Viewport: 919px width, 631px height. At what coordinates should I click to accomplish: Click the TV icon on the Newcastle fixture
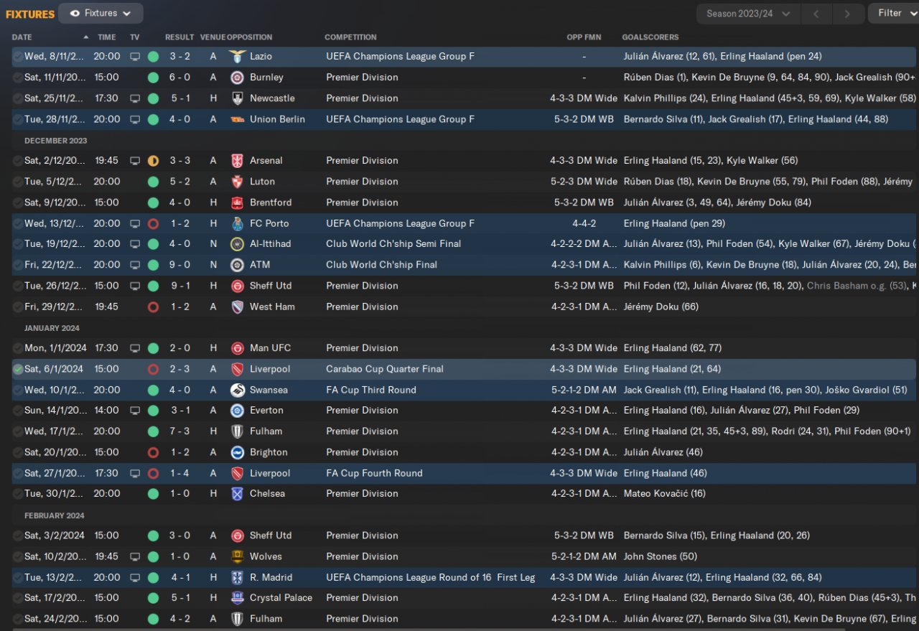[x=135, y=98]
